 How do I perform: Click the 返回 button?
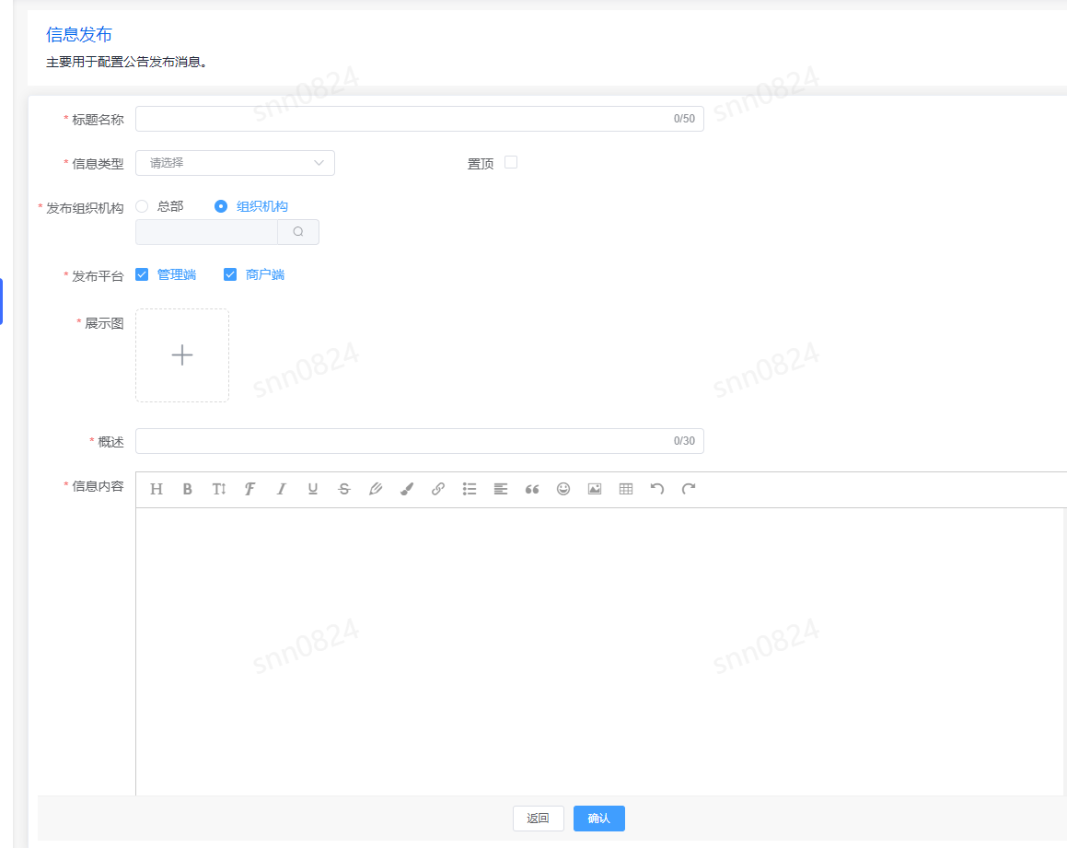point(539,818)
